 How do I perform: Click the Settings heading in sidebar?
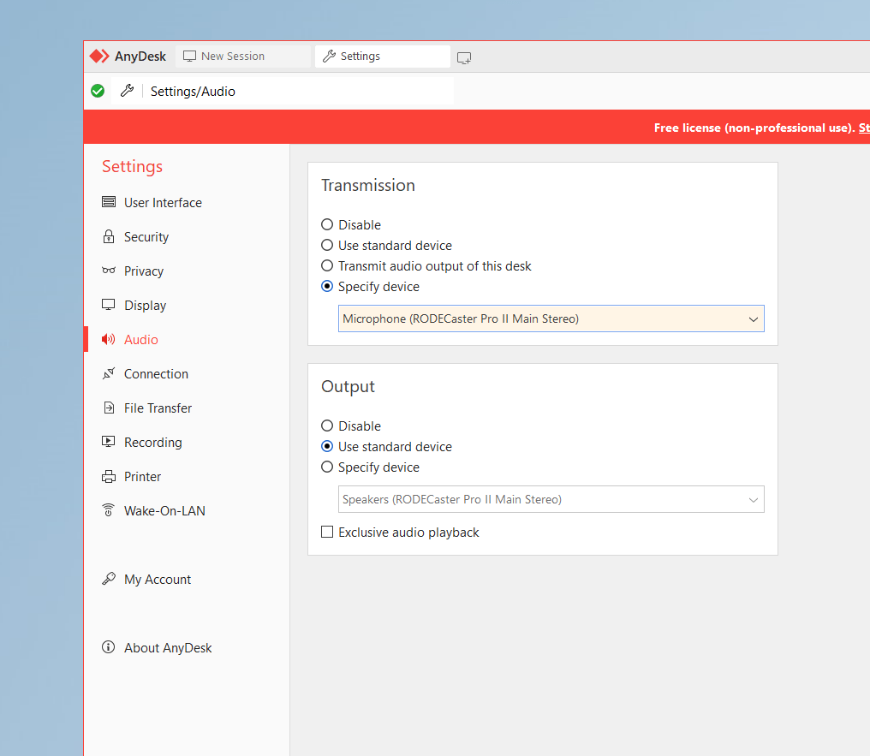point(132,166)
